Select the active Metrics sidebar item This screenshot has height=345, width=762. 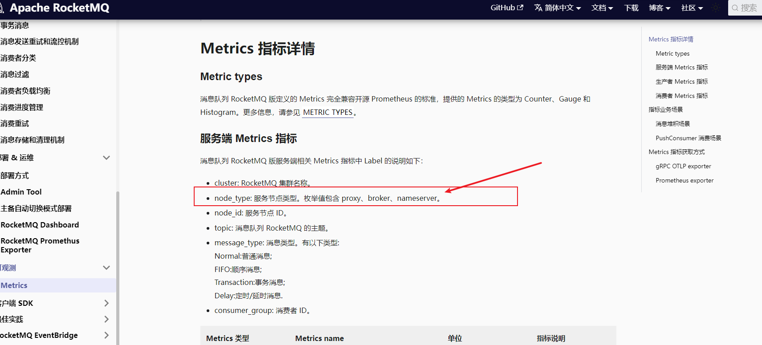[58, 285]
